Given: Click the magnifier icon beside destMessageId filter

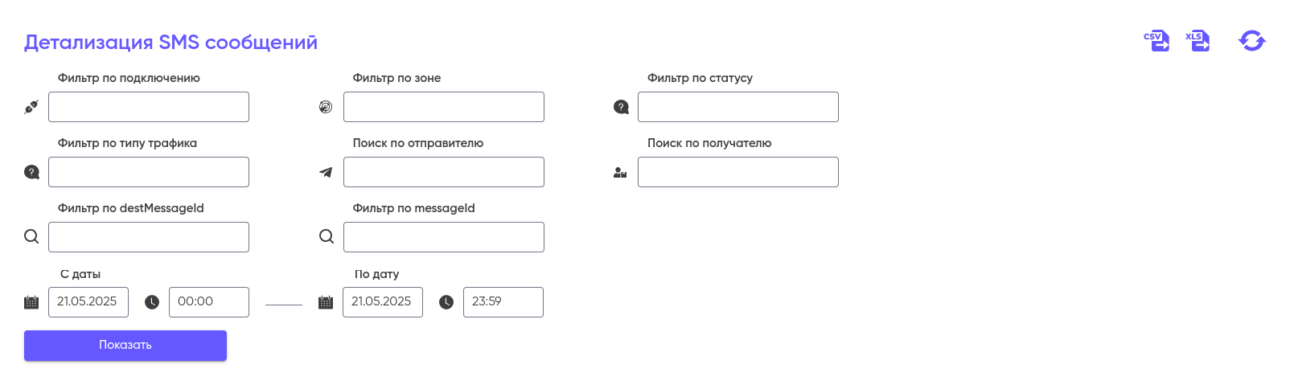Looking at the screenshot, I should pyautogui.click(x=31, y=237).
